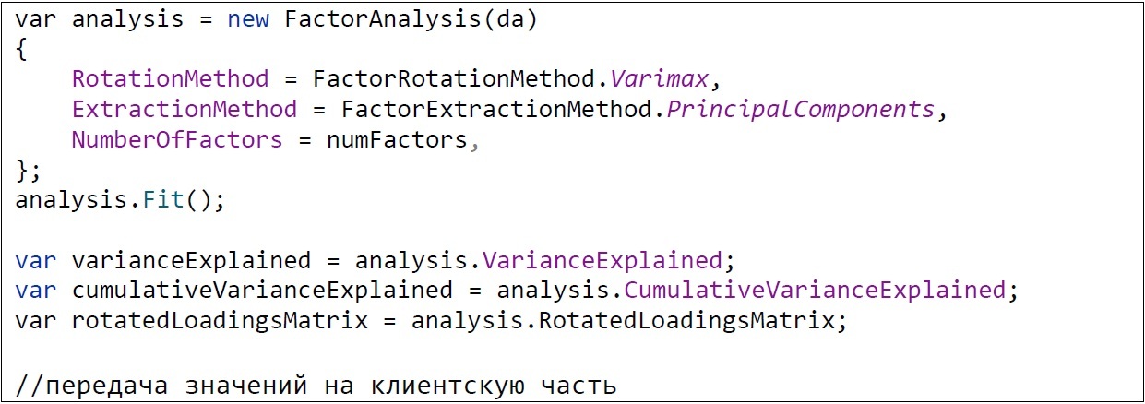
Task: Click the Varimax enum value
Action: tap(657, 79)
